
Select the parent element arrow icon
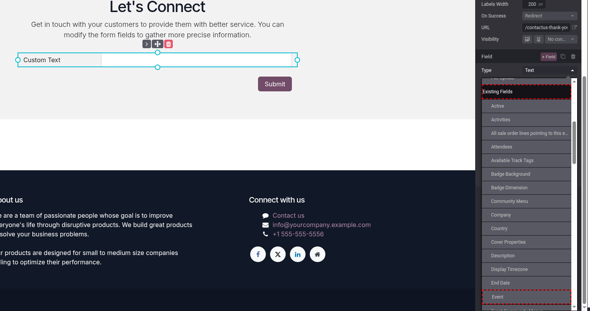(147, 44)
